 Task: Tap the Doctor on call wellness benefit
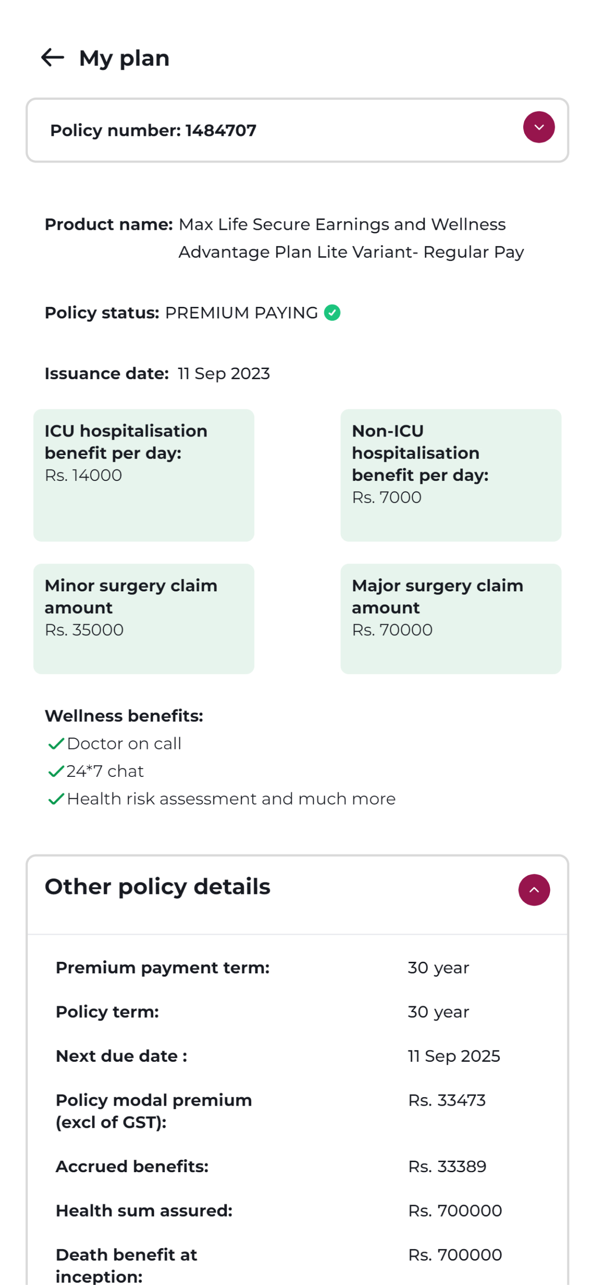click(124, 744)
